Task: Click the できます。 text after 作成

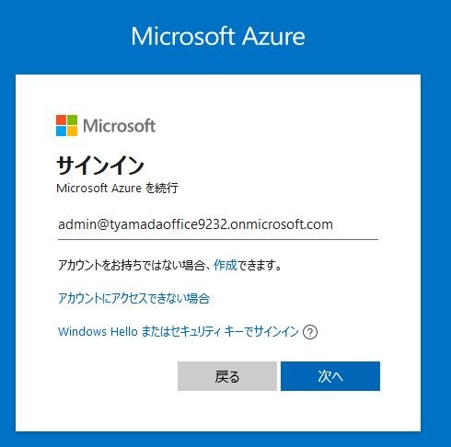Action: click(260, 265)
